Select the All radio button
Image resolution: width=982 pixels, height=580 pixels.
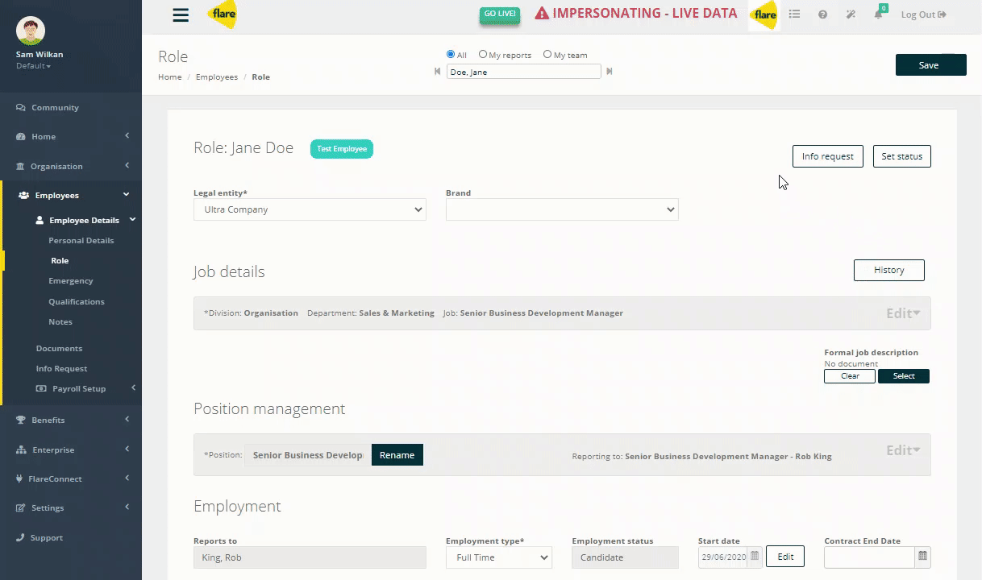(x=451, y=55)
